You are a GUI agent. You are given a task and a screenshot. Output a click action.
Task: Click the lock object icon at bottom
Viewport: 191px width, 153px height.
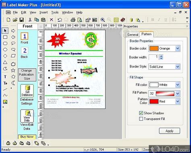(8, 143)
